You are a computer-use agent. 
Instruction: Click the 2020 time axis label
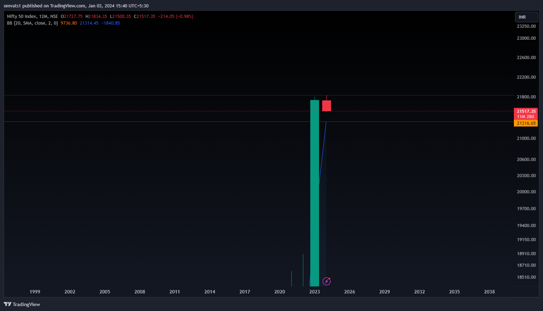(280, 292)
